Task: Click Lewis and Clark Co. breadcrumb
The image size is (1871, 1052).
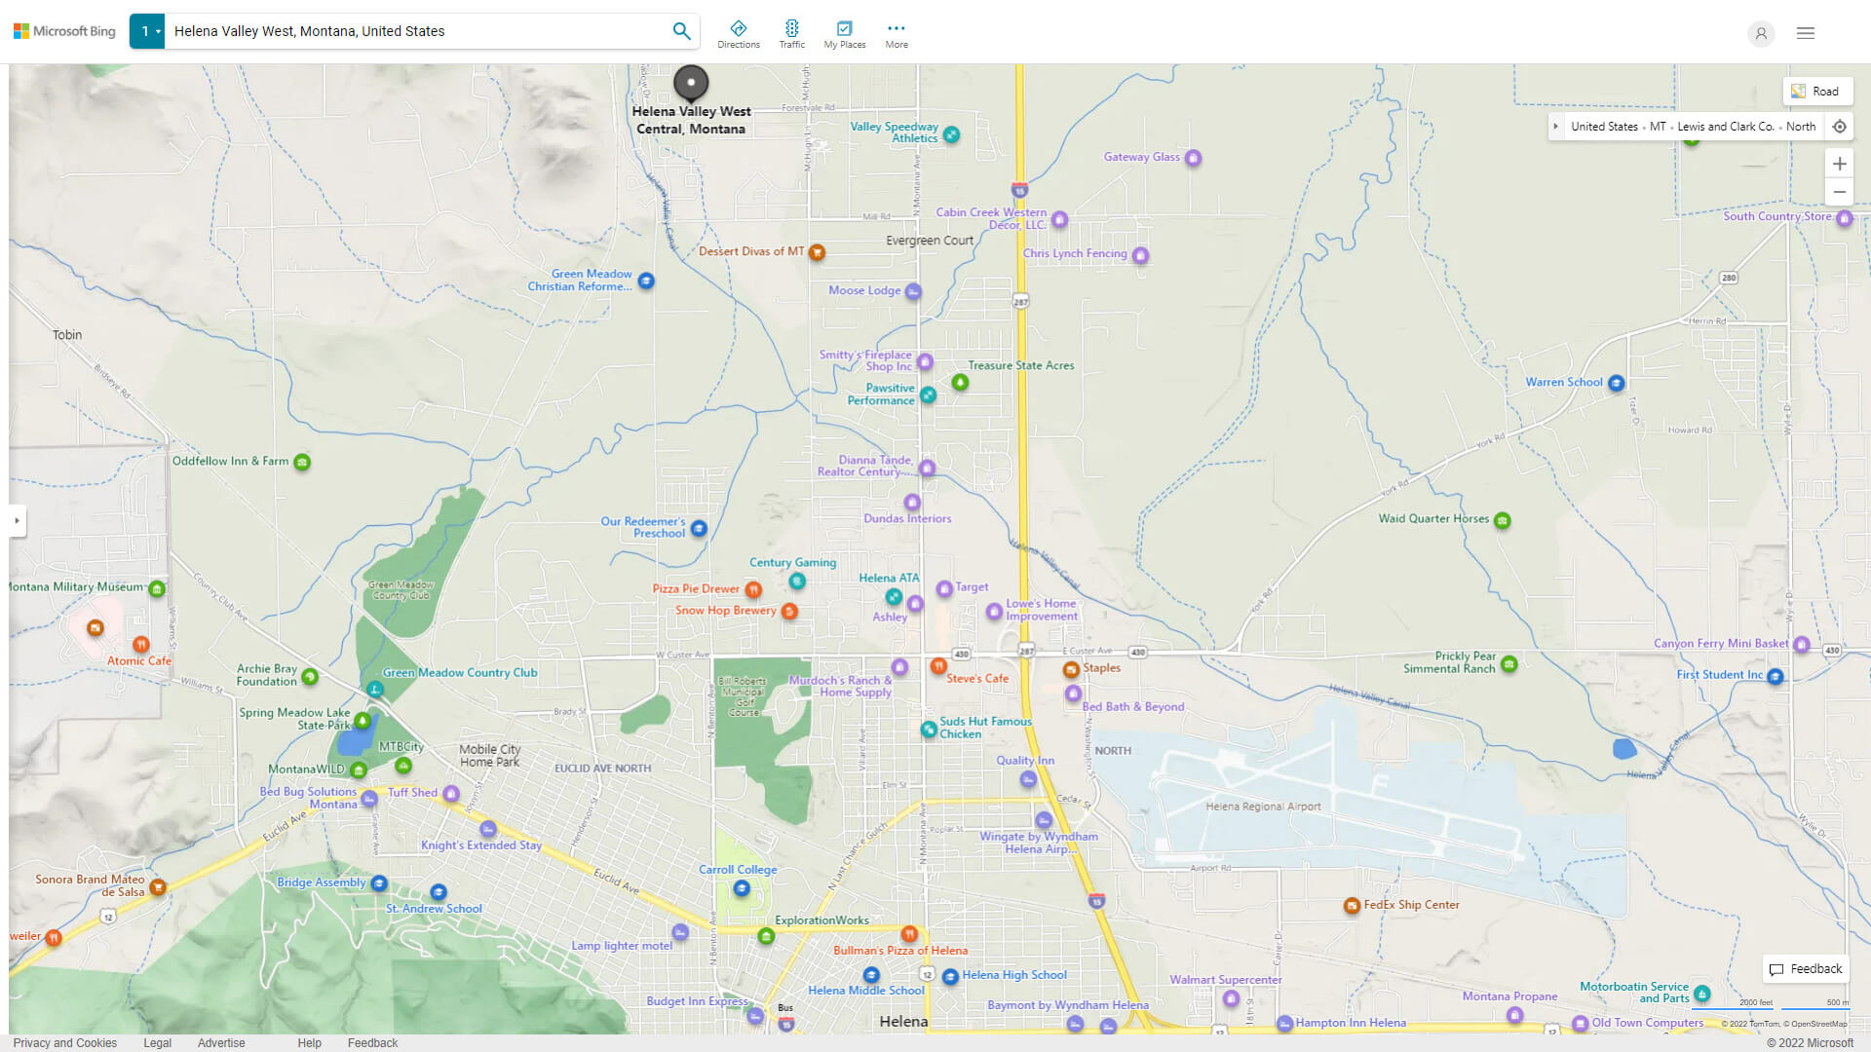Action: pyautogui.click(x=1725, y=127)
